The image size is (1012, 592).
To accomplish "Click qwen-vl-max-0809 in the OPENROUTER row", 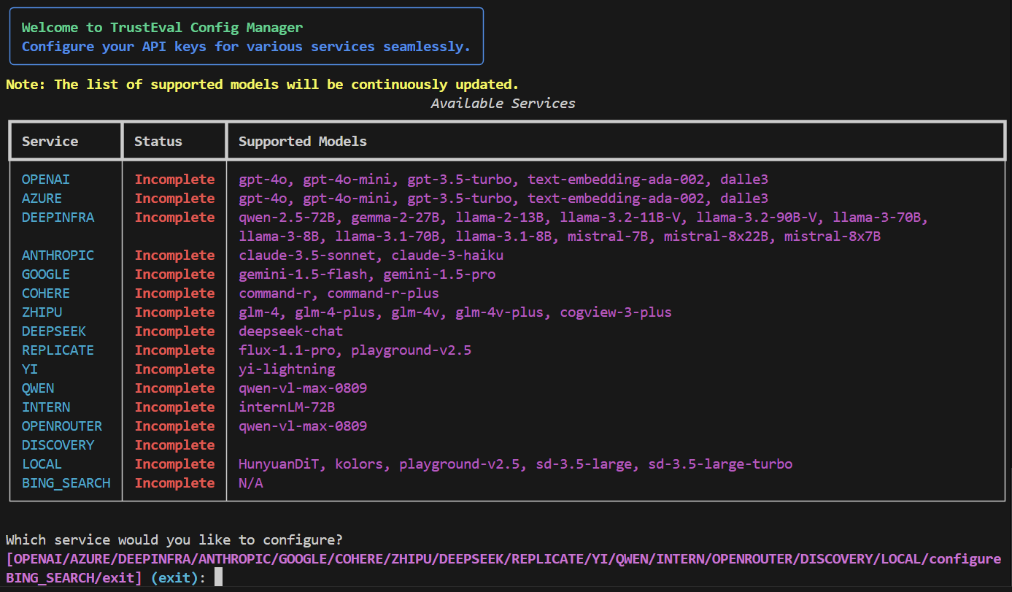I will (x=303, y=426).
